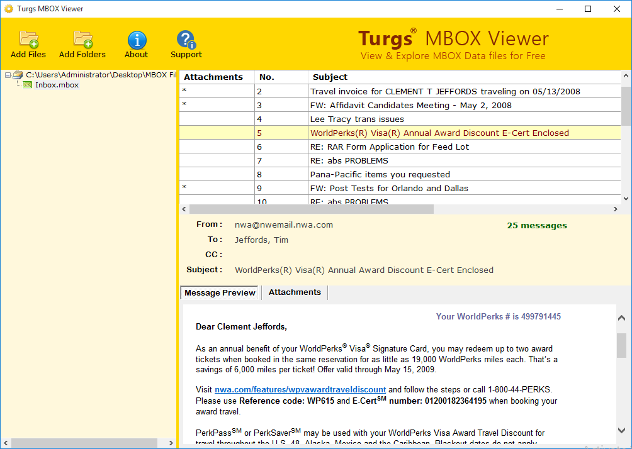Minimize the Turgs MBOX Viewer window
Image resolution: width=632 pixels, height=449 pixels.
pyautogui.click(x=560, y=9)
